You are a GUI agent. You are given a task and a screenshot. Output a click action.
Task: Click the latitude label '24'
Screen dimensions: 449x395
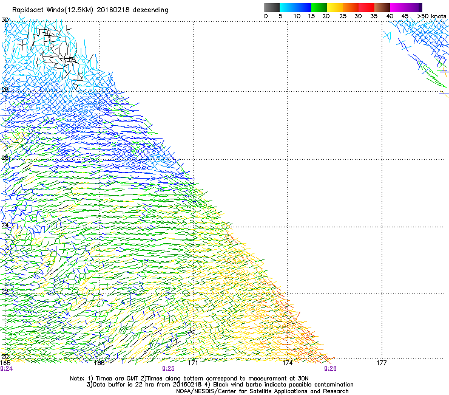click(x=5, y=225)
